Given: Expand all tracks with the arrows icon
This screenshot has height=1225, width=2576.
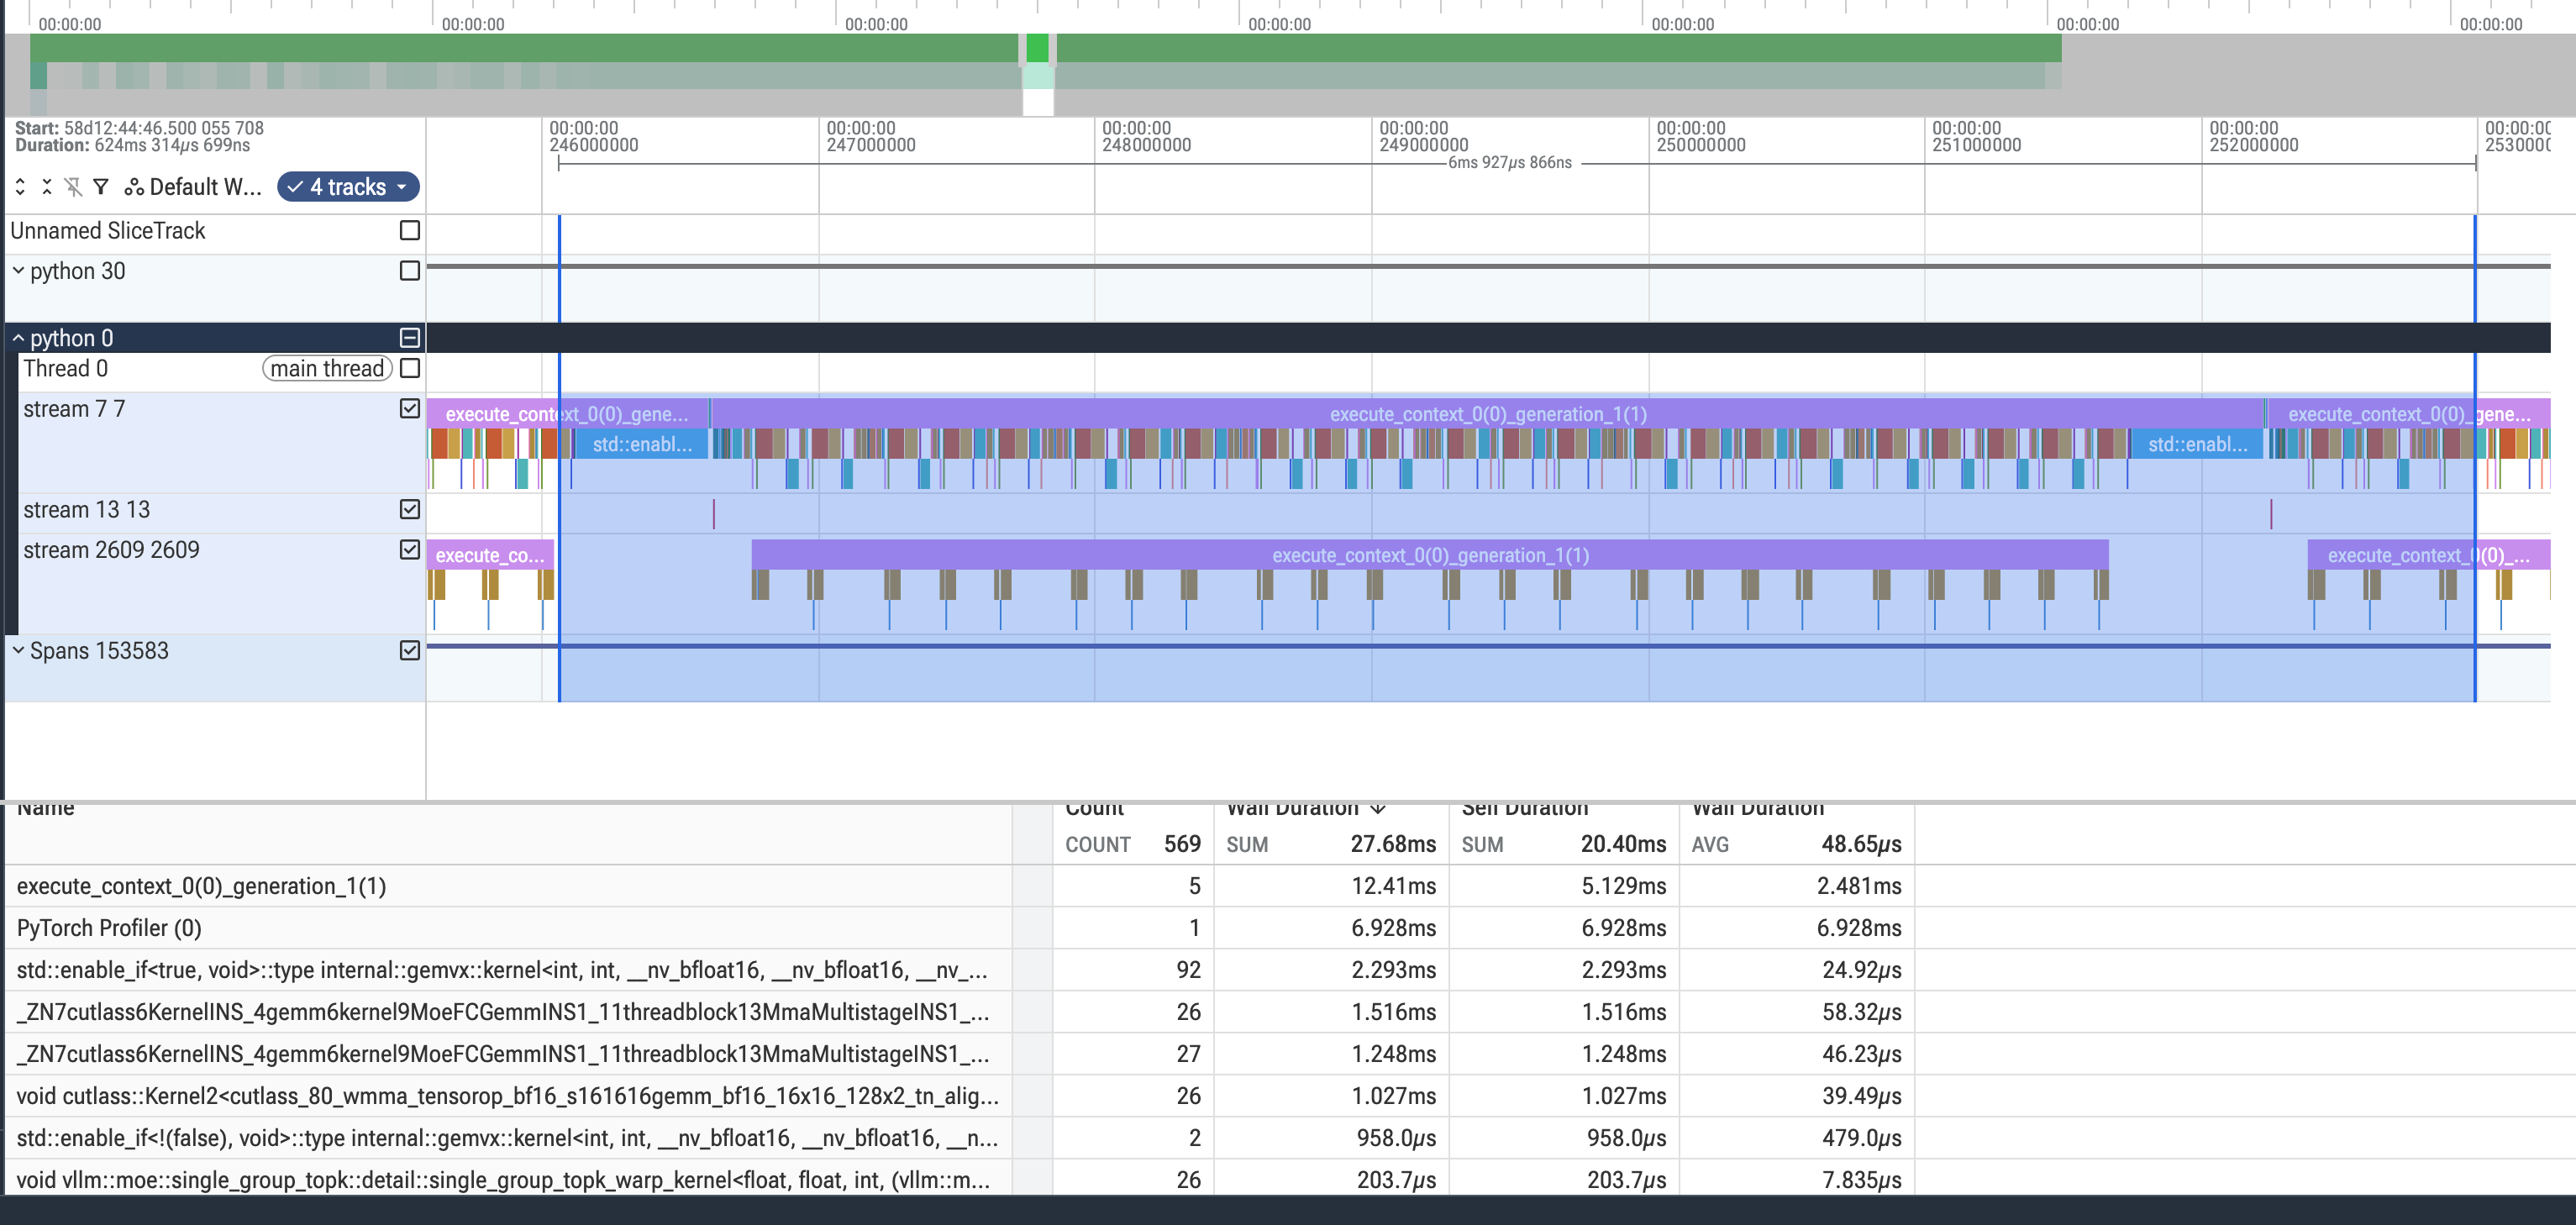Looking at the screenshot, I should [x=20, y=187].
